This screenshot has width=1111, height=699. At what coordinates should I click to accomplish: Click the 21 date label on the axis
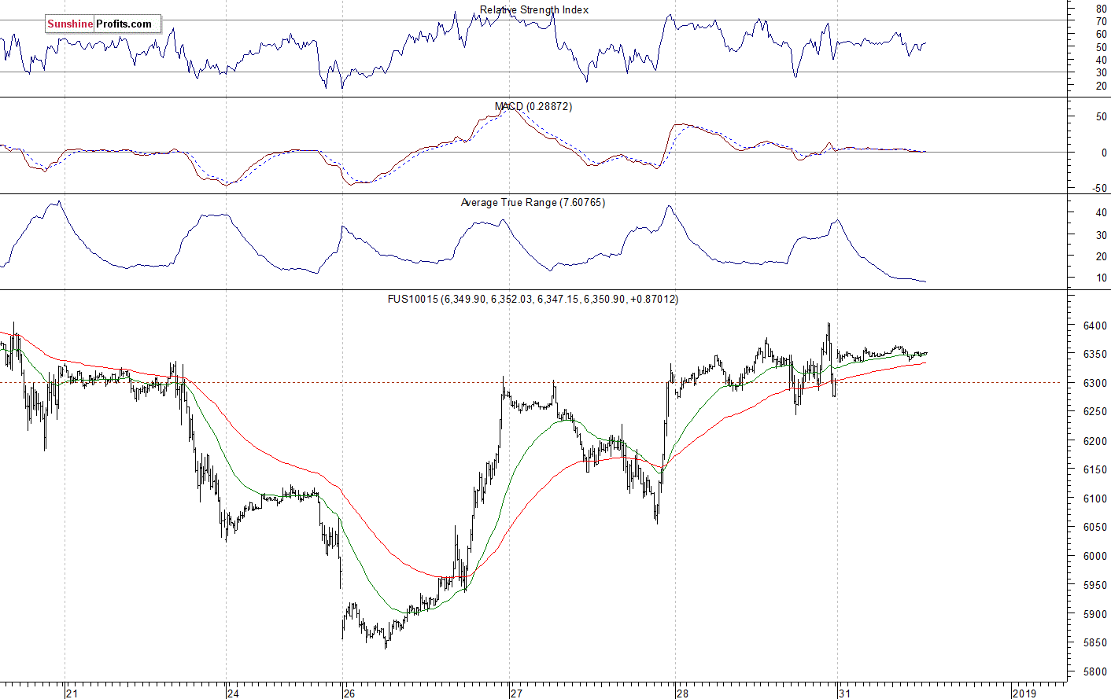[73, 693]
